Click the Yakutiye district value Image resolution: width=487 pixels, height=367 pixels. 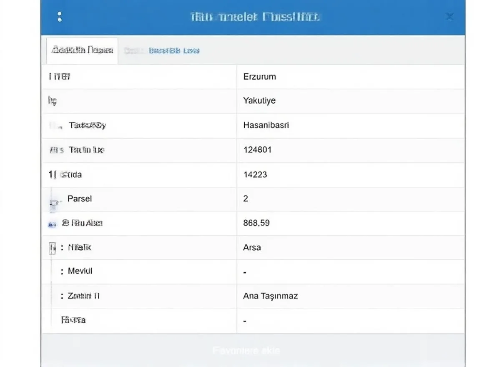259,101
